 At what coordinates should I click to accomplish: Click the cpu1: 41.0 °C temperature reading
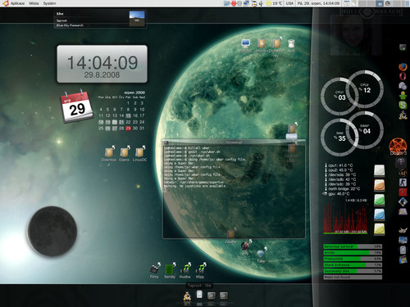(x=339, y=165)
